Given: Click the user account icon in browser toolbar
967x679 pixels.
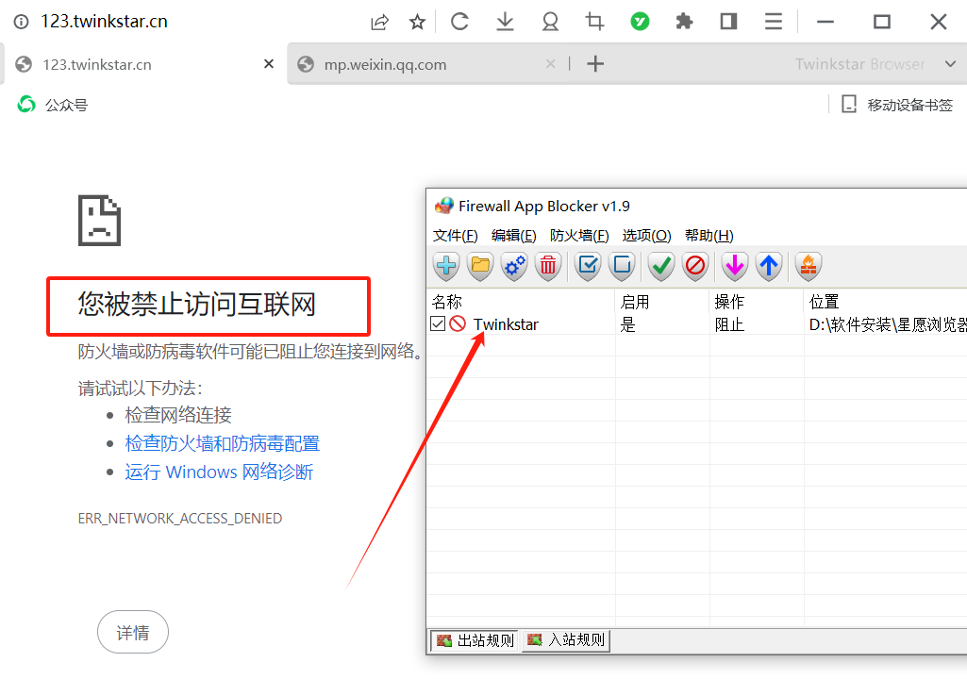Looking at the screenshot, I should click(x=550, y=22).
